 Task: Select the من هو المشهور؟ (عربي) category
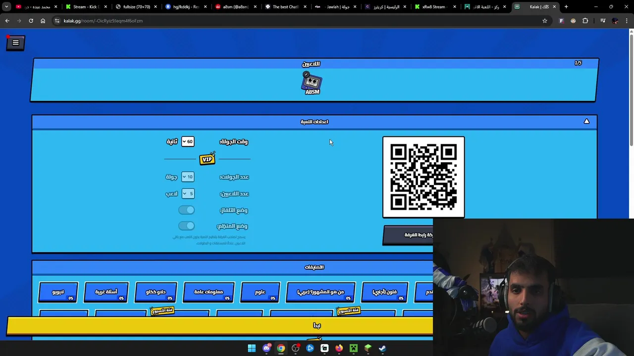(321, 292)
